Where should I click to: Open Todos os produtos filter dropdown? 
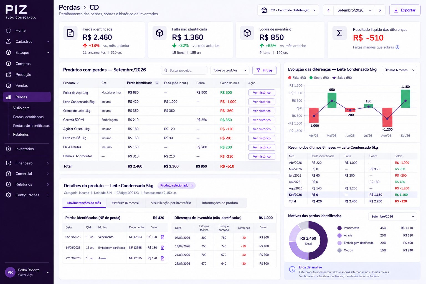[230, 70]
